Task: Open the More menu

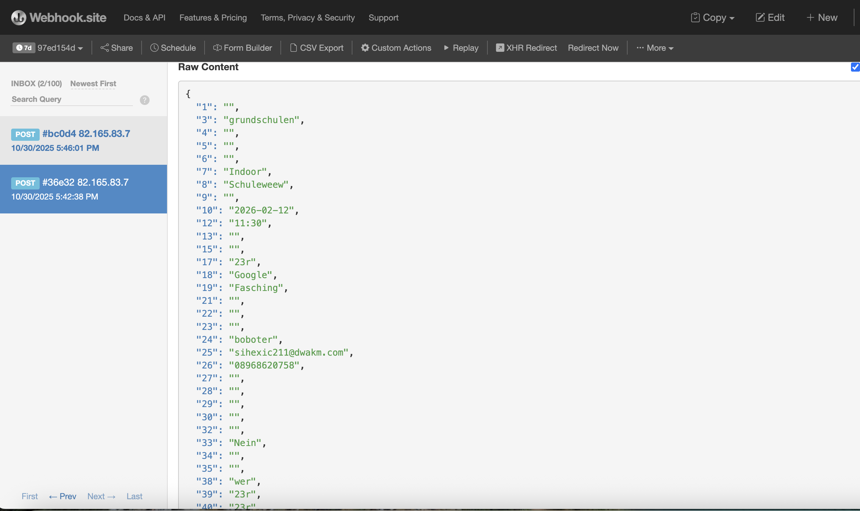Action: click(x=655, y=48)
